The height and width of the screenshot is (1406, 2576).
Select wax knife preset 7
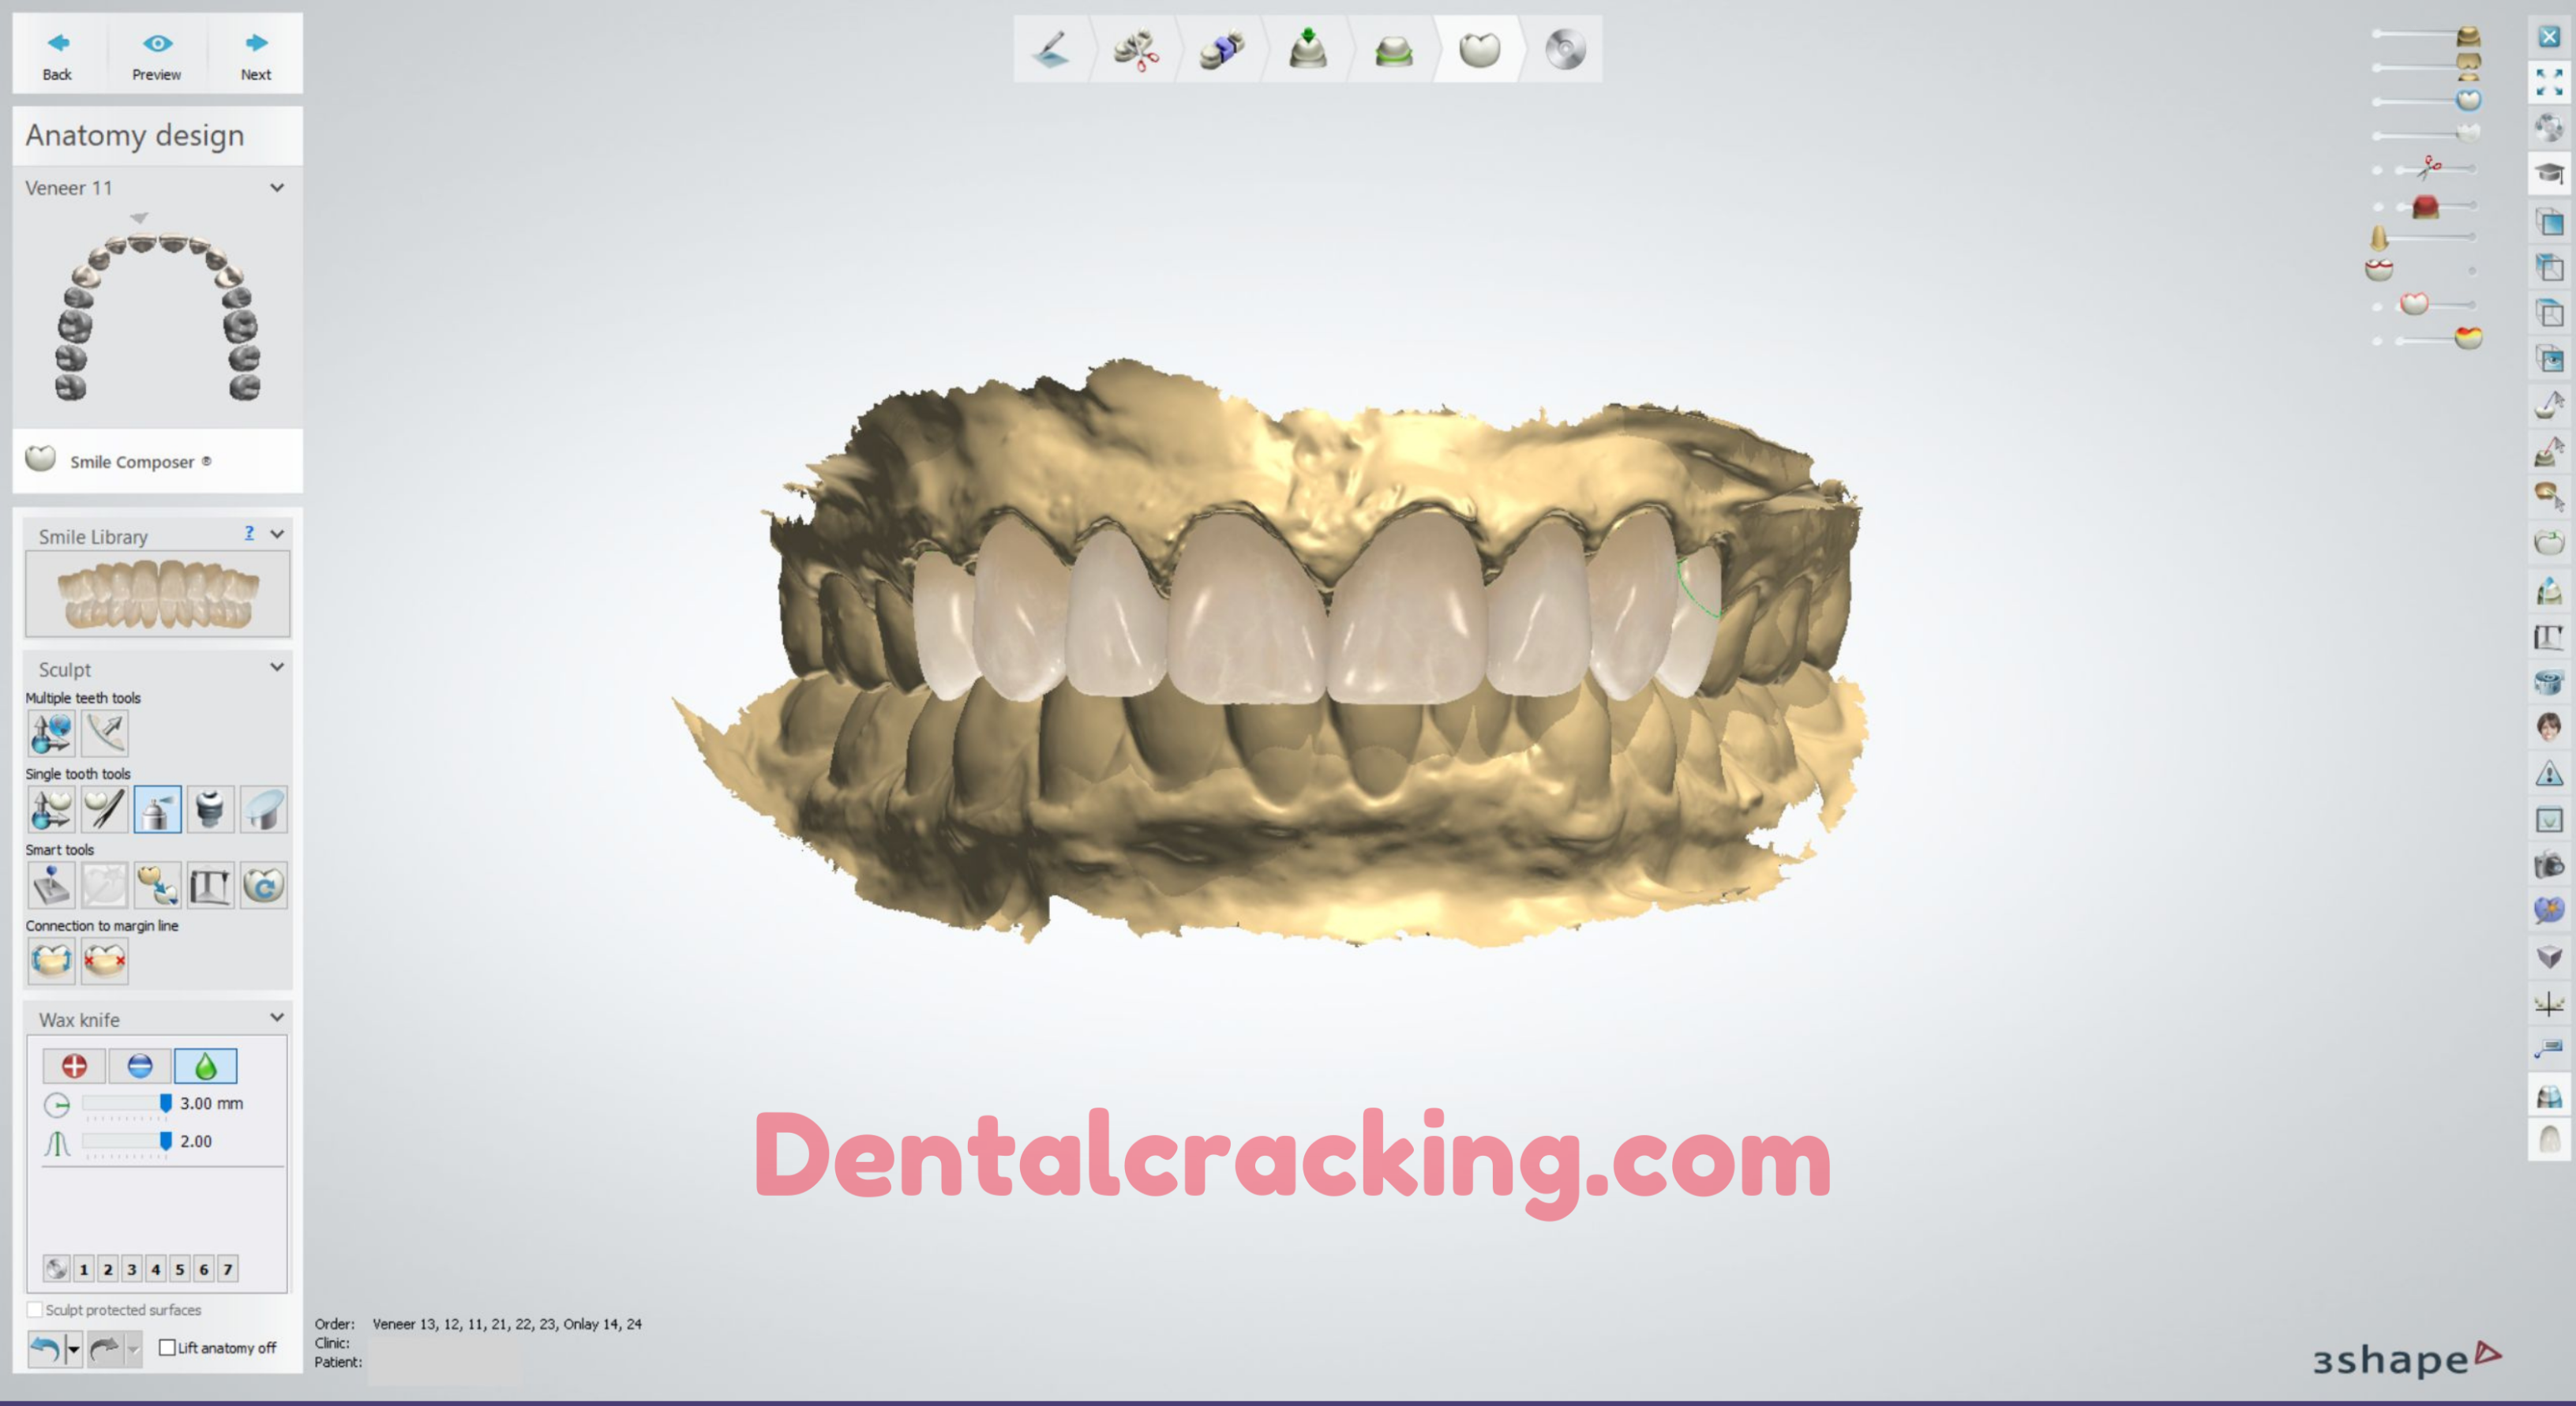pyautogui.click(x=228, y=1269)
